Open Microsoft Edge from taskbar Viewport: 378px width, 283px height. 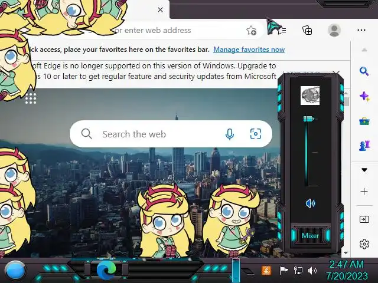tap(106, 271)
